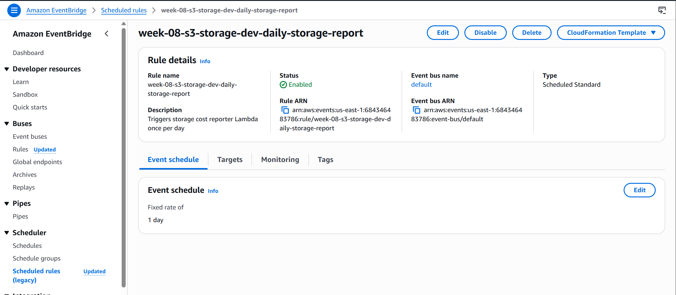Screen dimensions: 676x295
Task: Open Replays in the sidebar
Action: click(x=24, y=187)
